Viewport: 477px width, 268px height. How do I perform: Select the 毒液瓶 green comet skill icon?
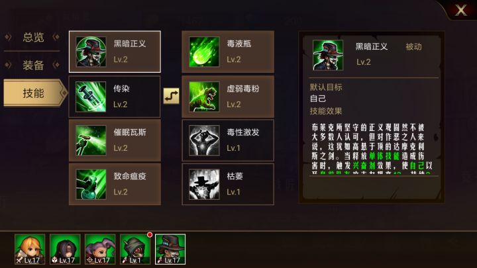point(204,52)
